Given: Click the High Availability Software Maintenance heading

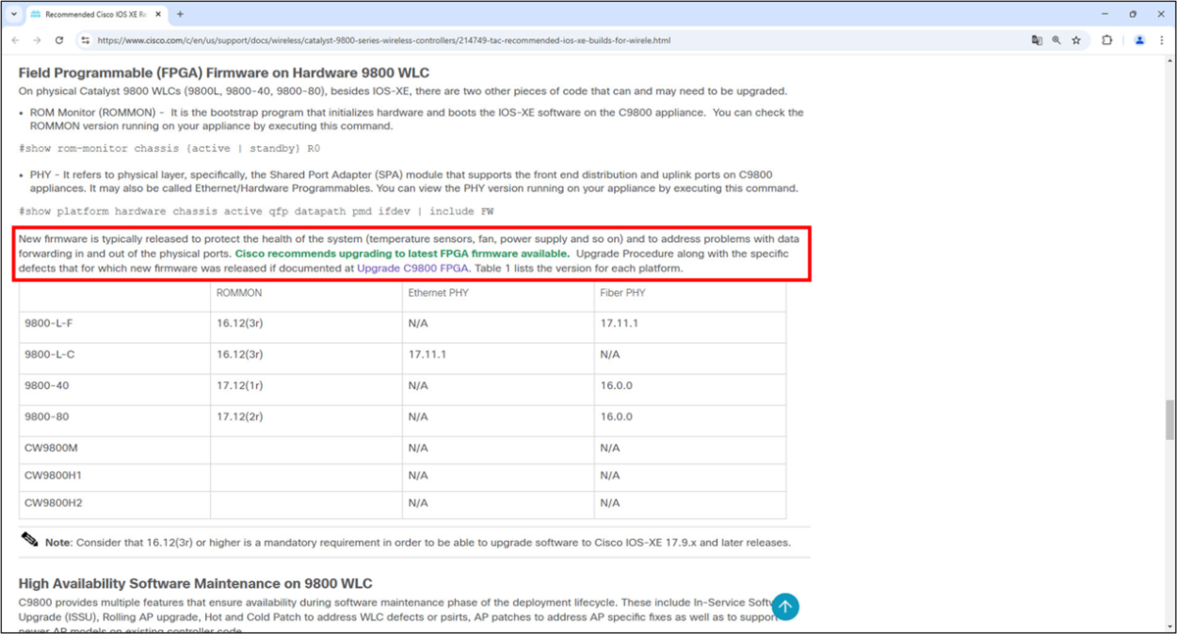Looking at the screenshot, I should pyautogui.click(x=195, y=583).
